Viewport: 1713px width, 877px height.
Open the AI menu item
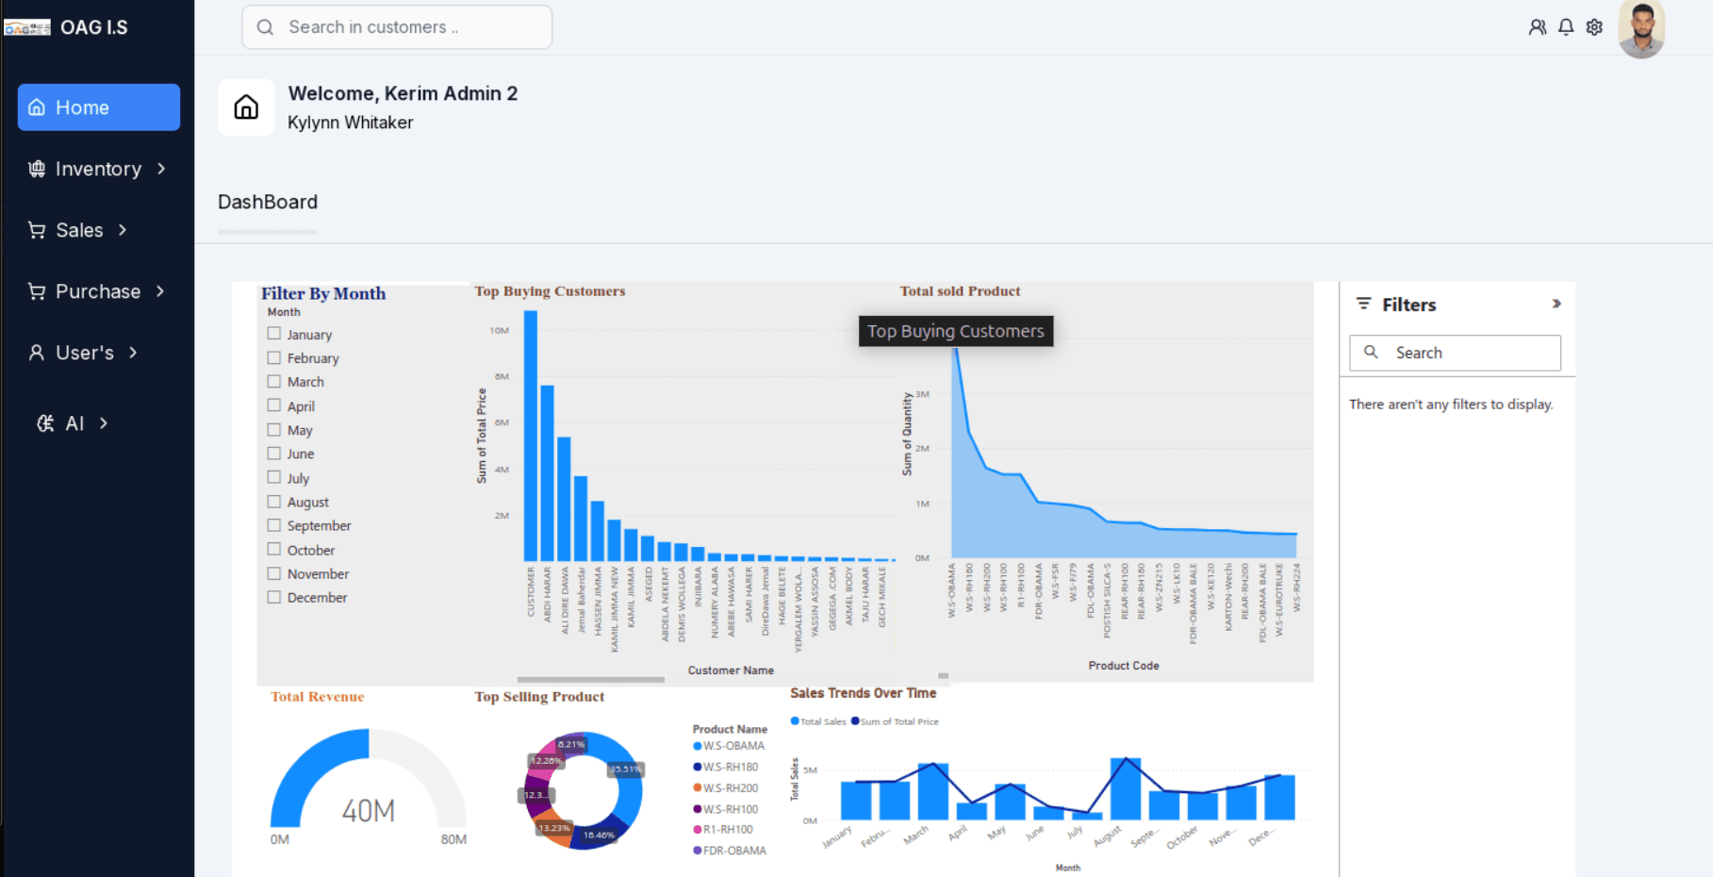74,423
